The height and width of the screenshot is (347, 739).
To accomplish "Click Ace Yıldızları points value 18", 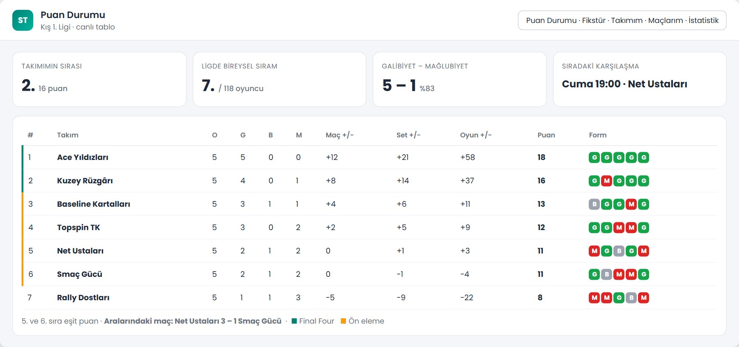I will pyautogui.click(x=541, y=157).
